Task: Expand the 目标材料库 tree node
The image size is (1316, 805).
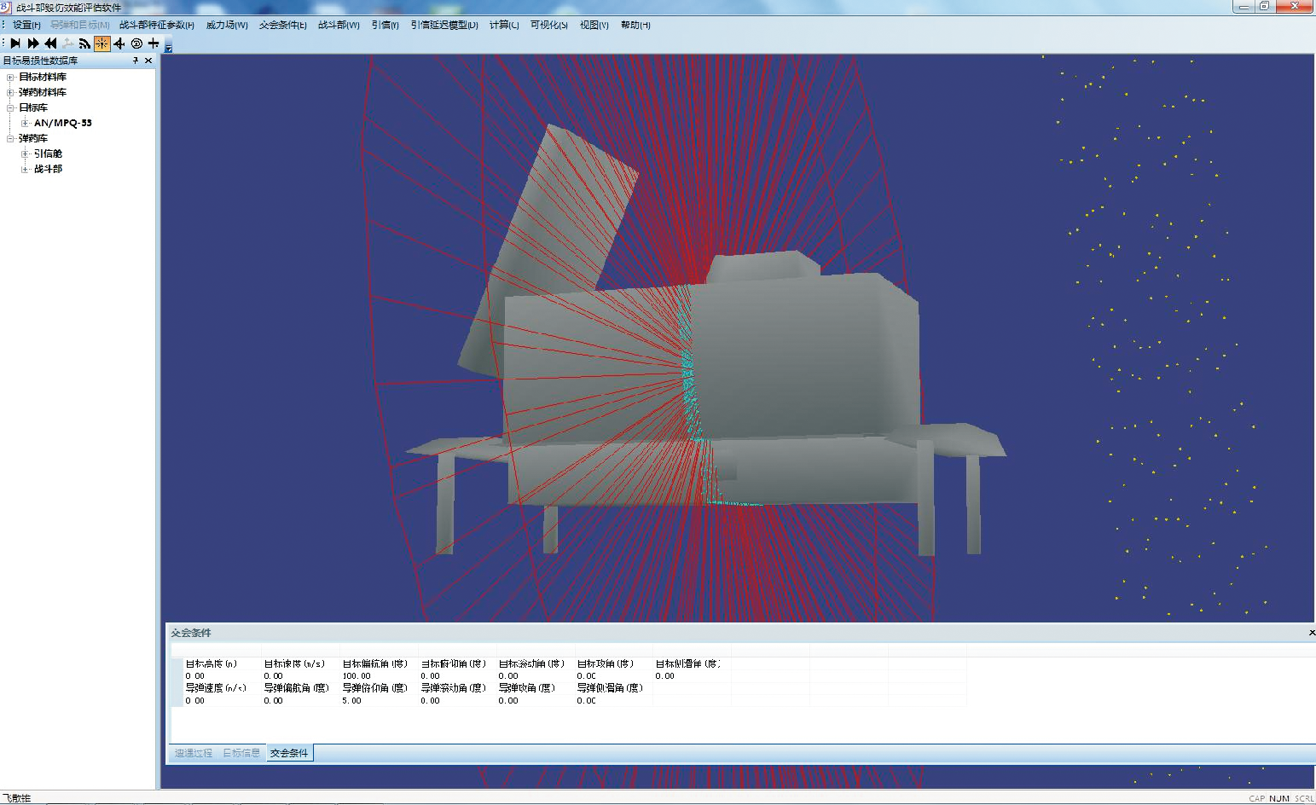Action: click(10, 77)
